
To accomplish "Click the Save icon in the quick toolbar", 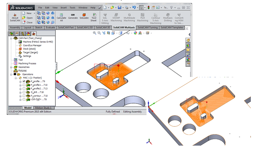I will (119, 8).
